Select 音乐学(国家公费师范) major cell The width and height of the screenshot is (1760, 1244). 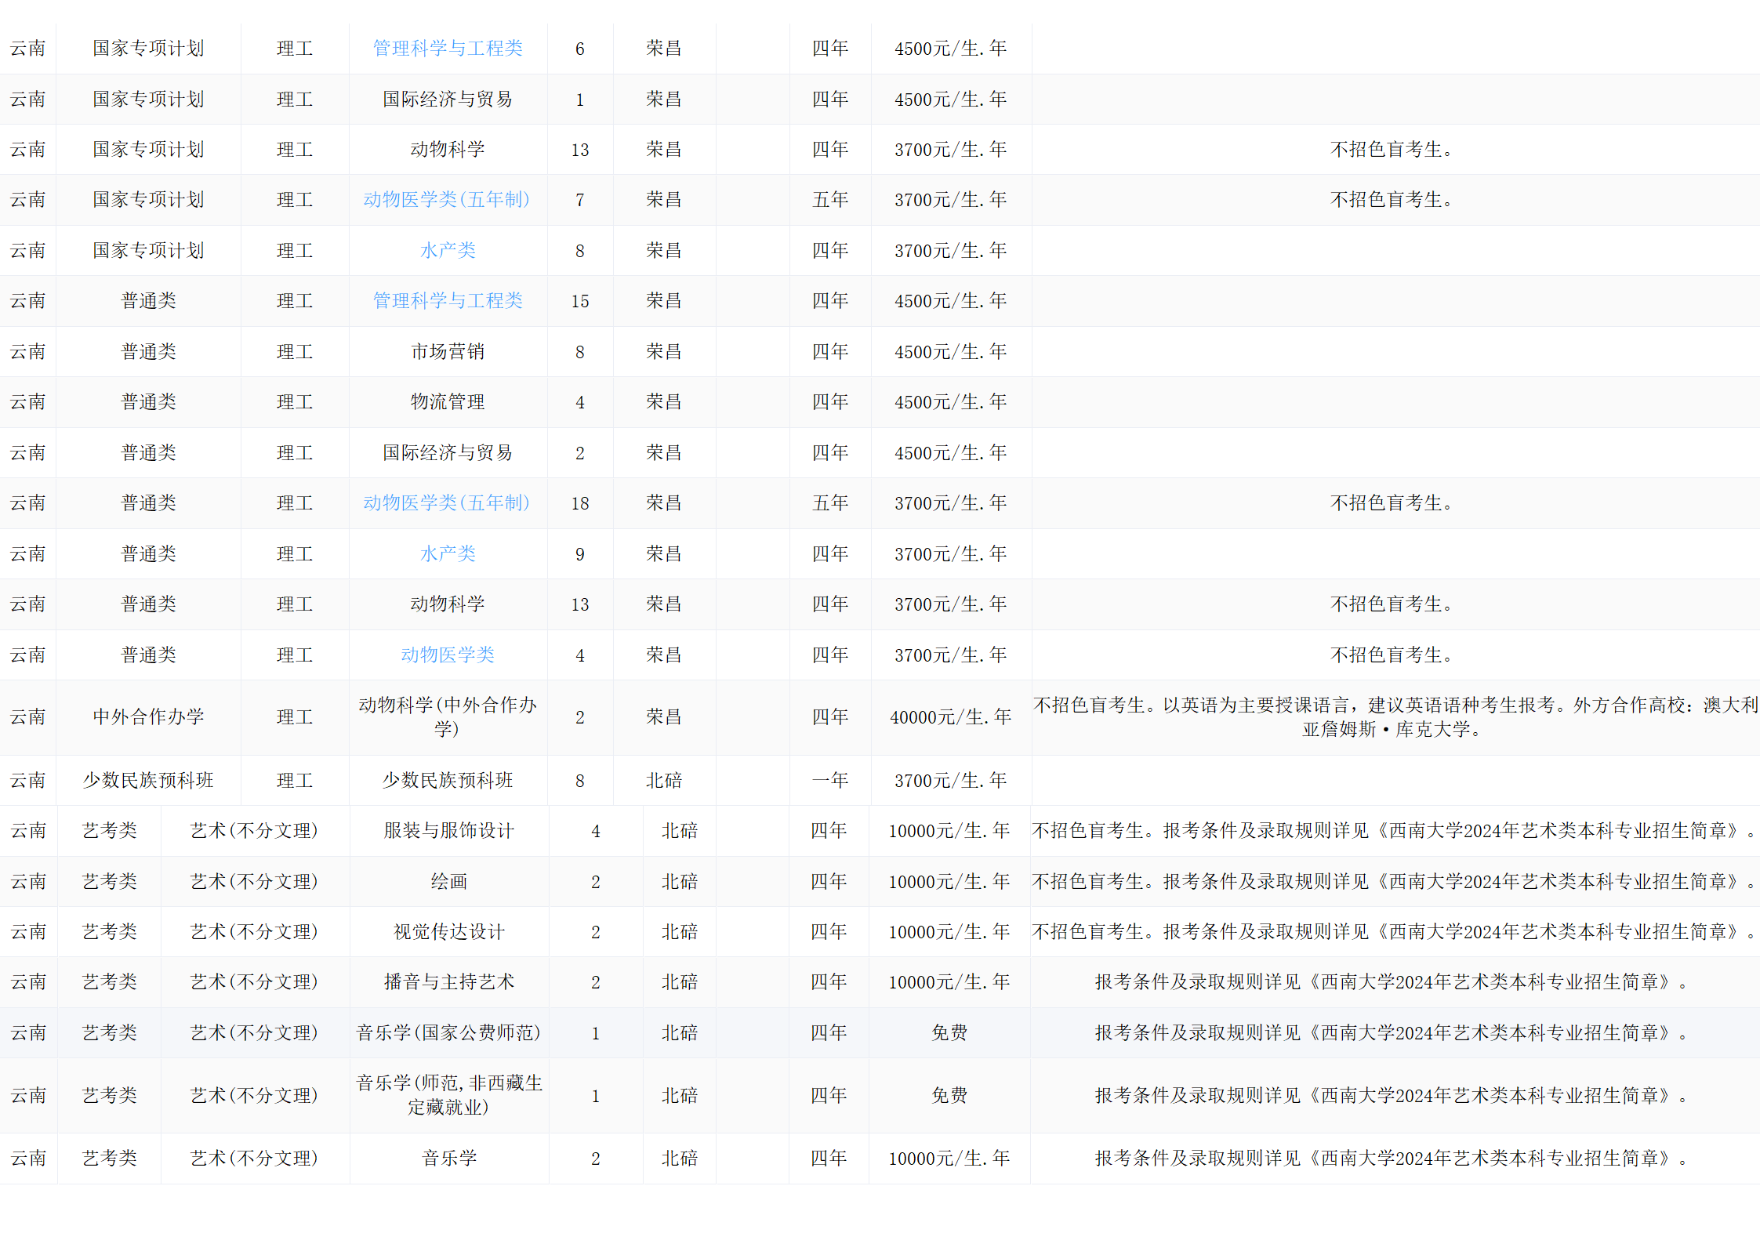(x=448, y=1033)
